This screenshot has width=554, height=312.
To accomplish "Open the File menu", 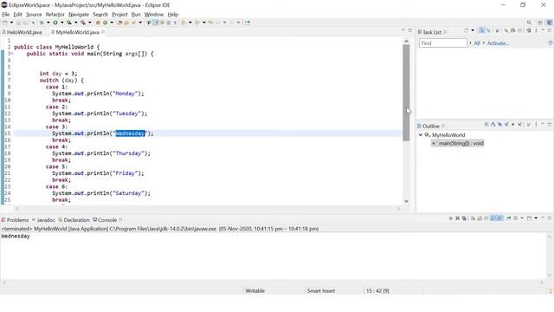I will tap(6, 14).
